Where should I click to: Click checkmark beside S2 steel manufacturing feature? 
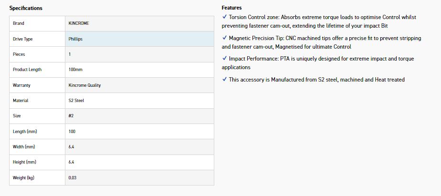tap(224, 80)
